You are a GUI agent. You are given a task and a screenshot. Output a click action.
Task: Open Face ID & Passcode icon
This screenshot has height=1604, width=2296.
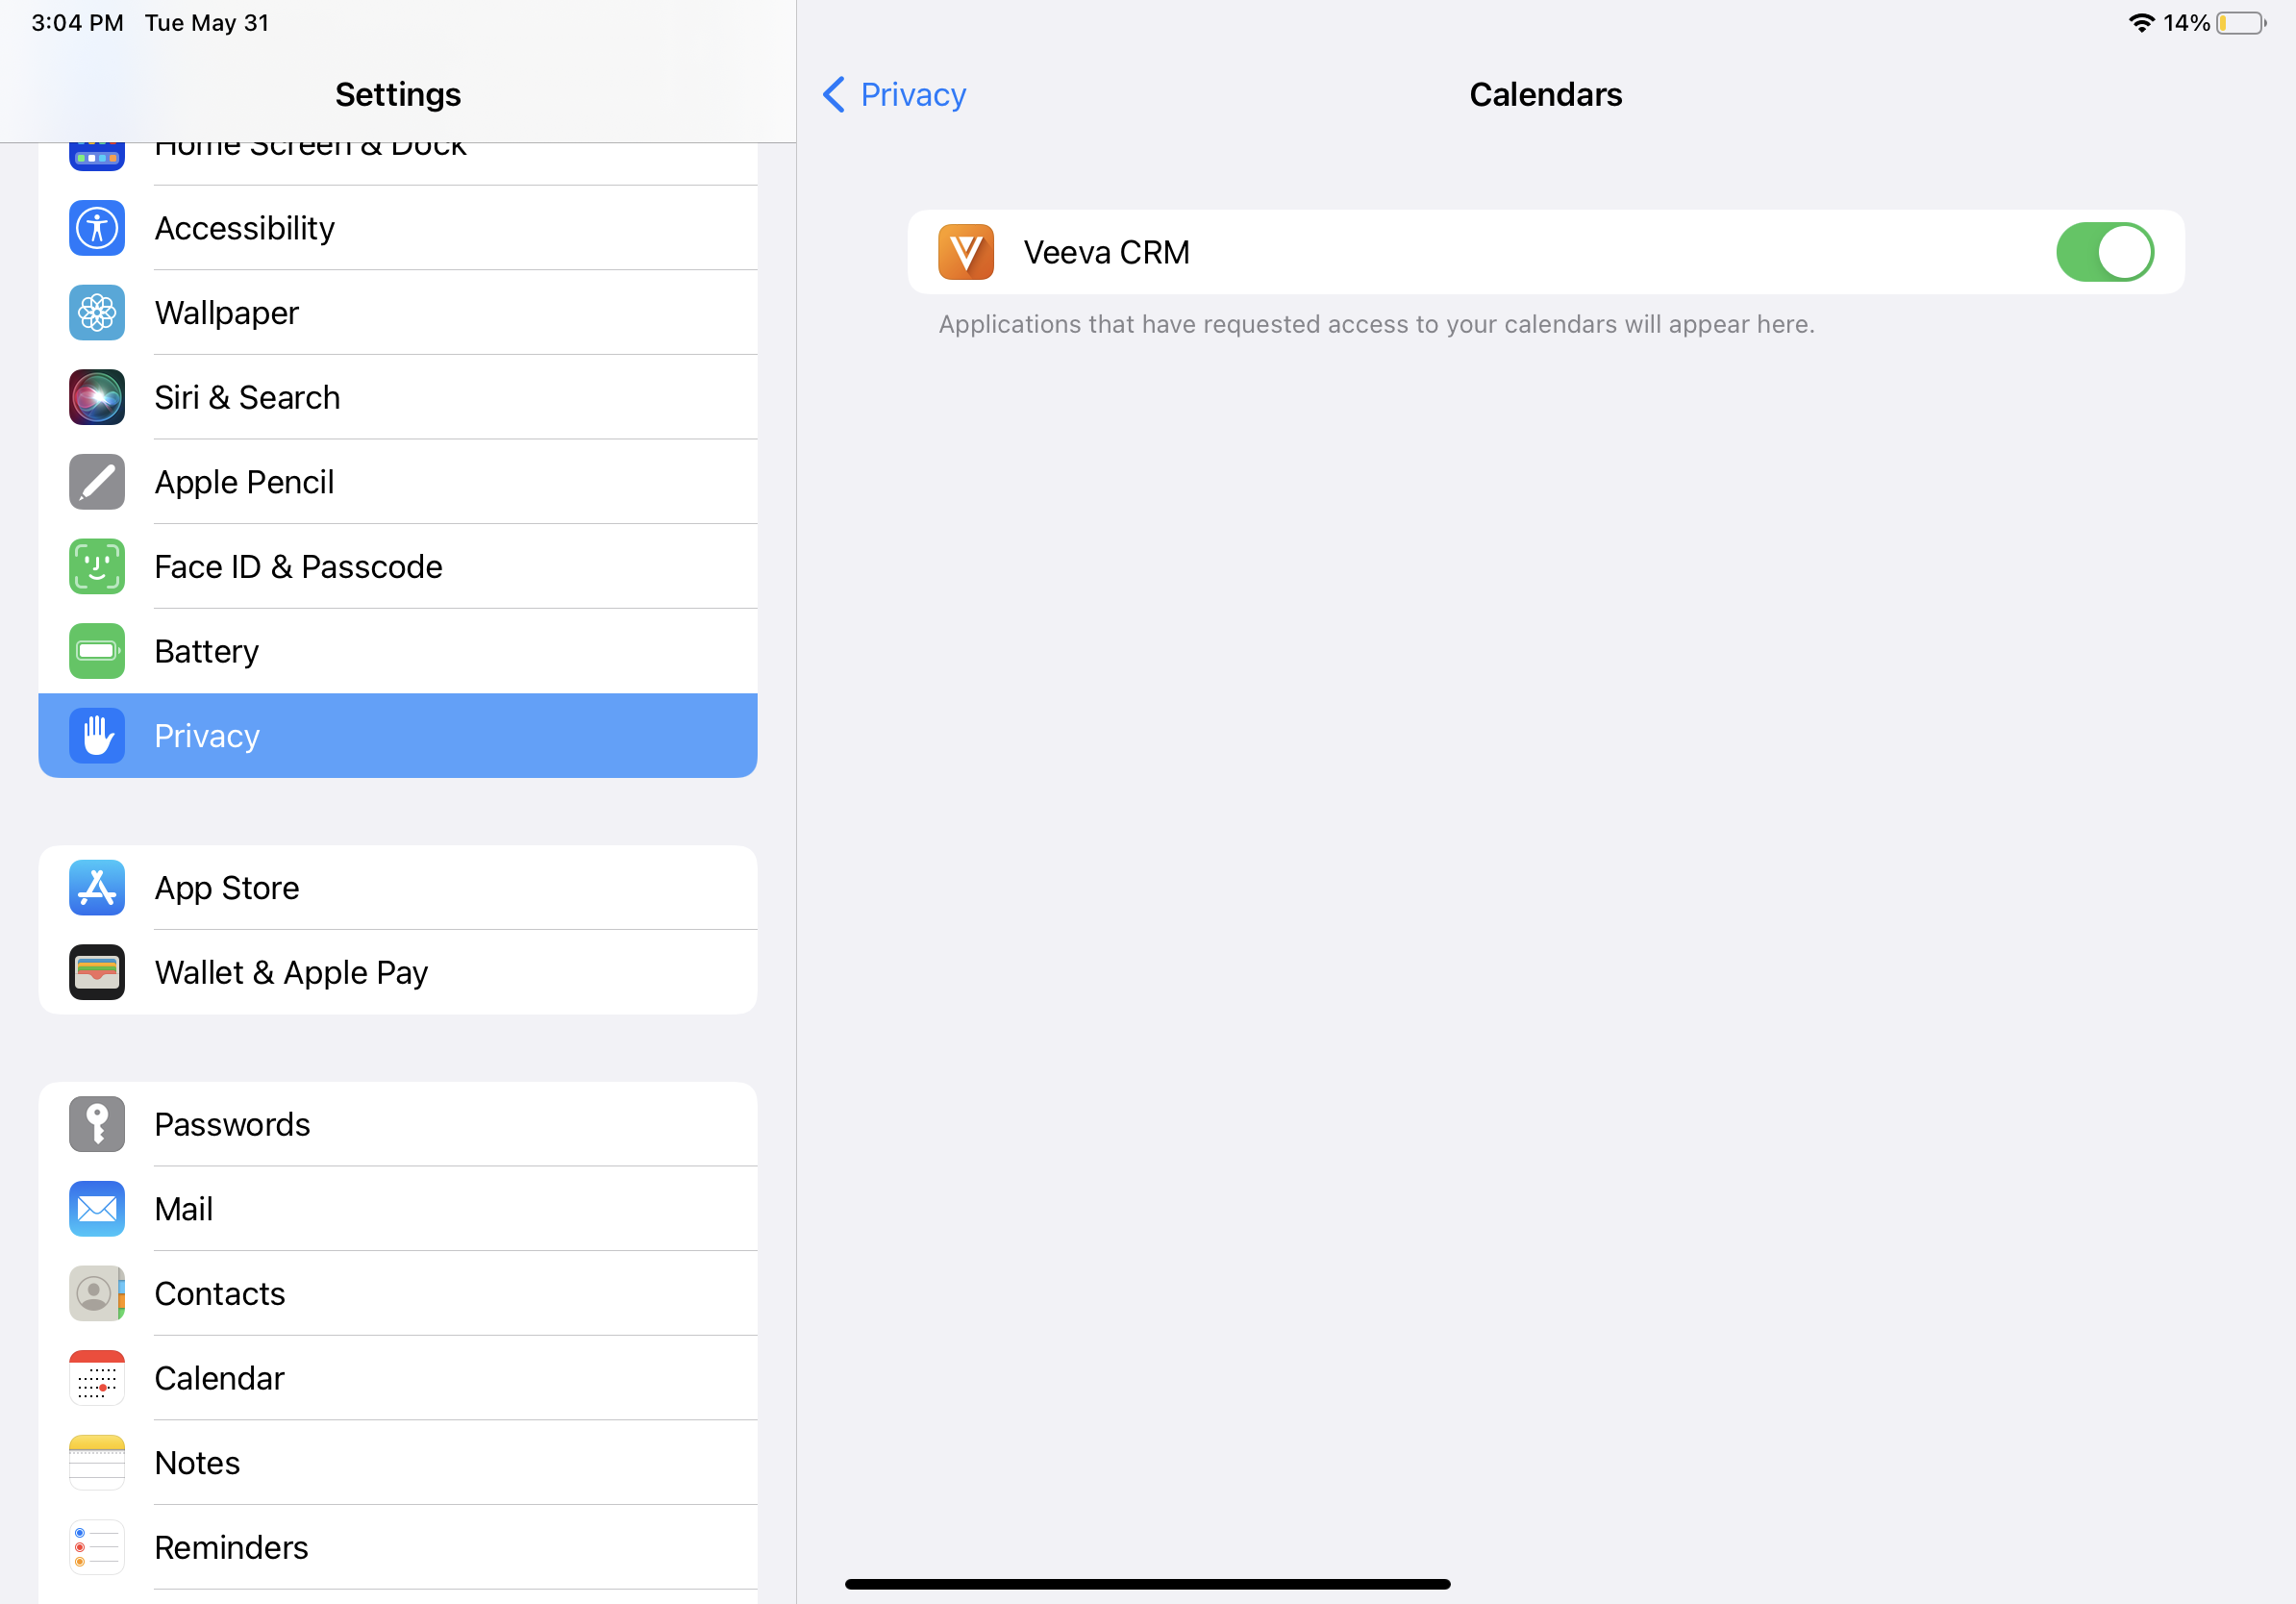[97, 567]
